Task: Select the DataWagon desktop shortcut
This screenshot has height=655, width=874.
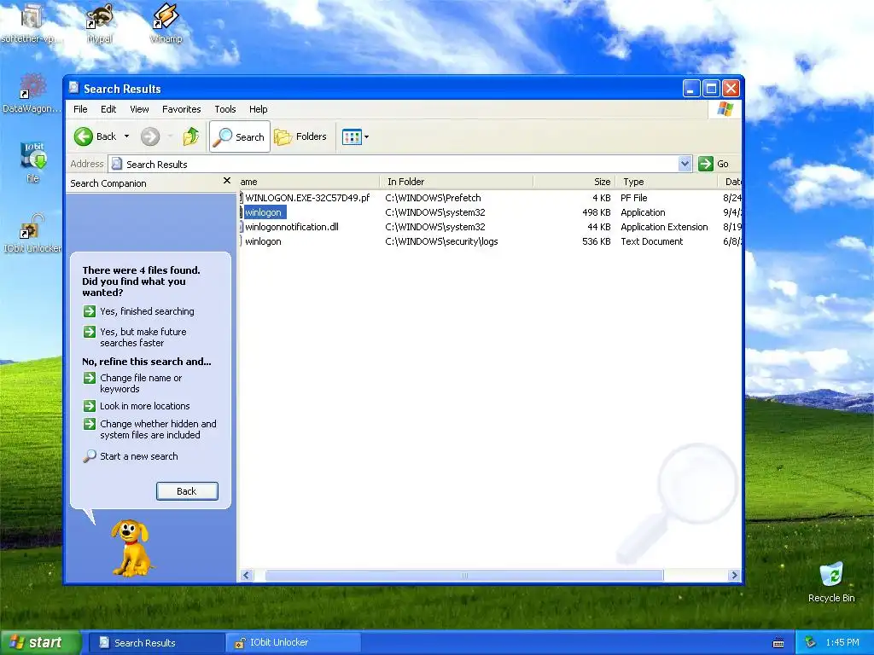Action: point(32,93)
